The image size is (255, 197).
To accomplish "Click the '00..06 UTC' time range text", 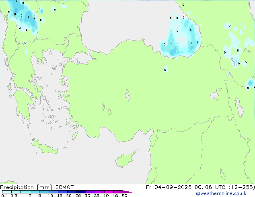I will click(210, 187).
